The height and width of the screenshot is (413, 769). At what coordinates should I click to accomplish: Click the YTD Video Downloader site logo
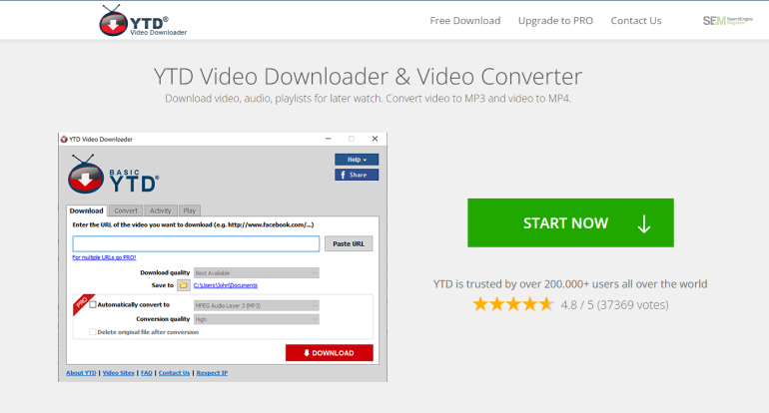(142, 21)
